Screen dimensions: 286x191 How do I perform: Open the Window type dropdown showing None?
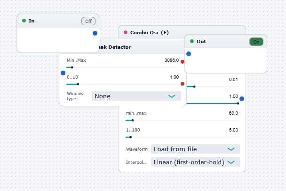(x=136, y=96)
